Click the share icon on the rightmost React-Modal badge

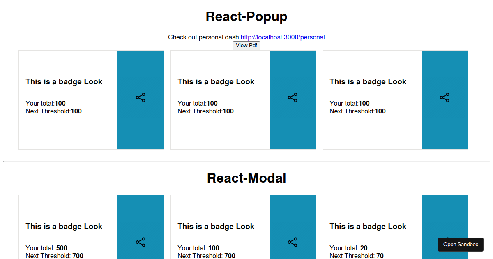click(444, 242)
